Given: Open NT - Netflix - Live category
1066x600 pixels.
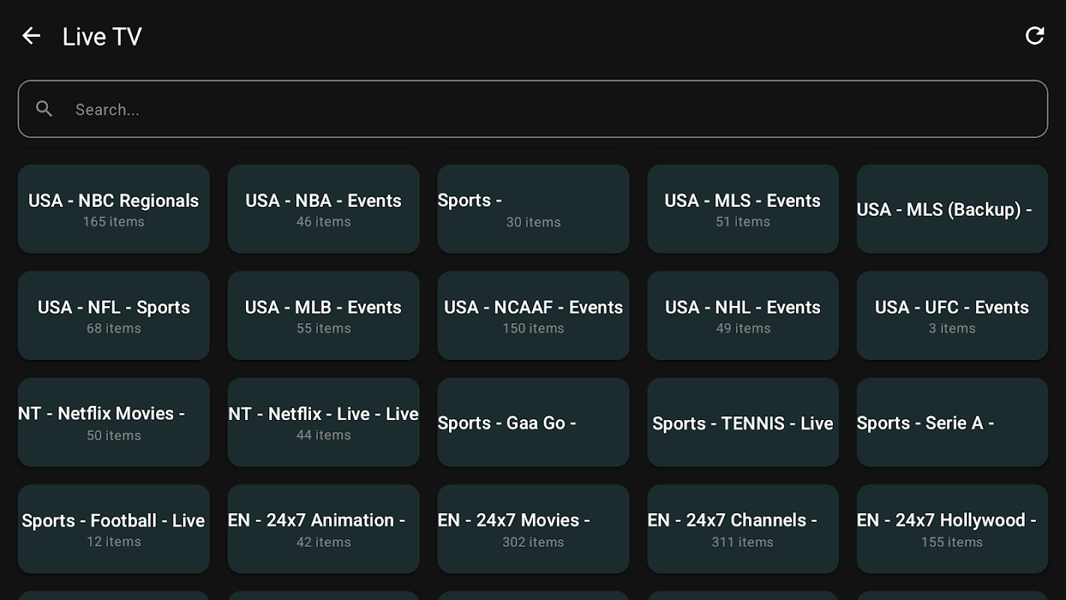Looking at the screenshot, I should pos(324,422).
